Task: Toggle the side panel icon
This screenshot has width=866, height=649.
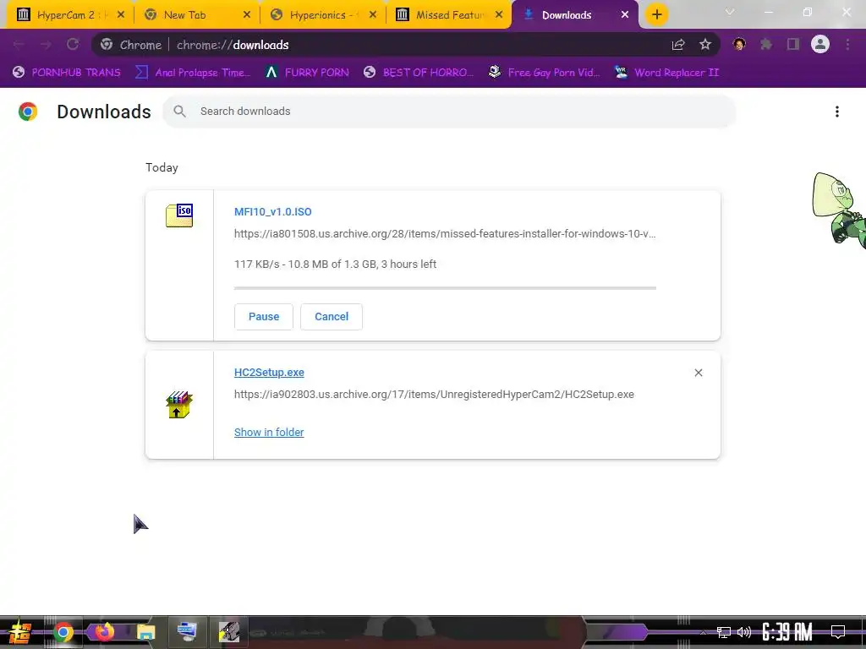Action: 793,45
